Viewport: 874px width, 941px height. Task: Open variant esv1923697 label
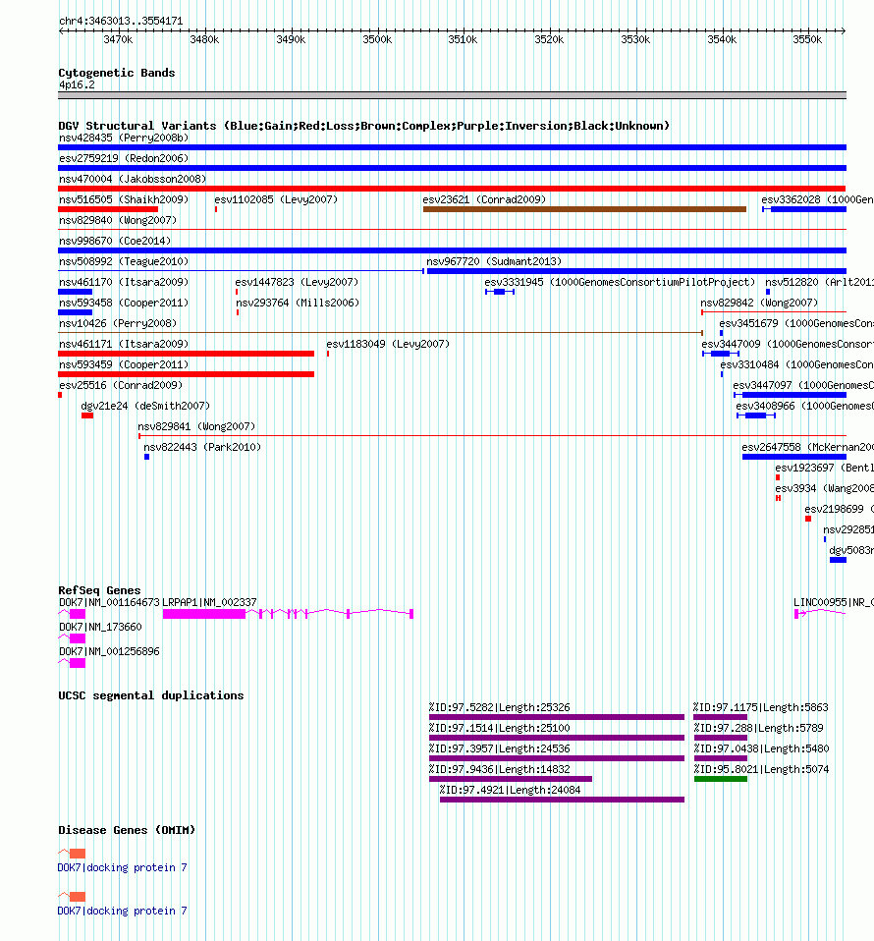(x=824, y=468)
